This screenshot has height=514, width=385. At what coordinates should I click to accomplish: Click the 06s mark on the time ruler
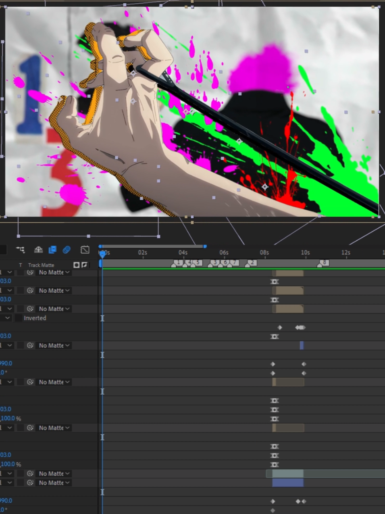point(224,253)
